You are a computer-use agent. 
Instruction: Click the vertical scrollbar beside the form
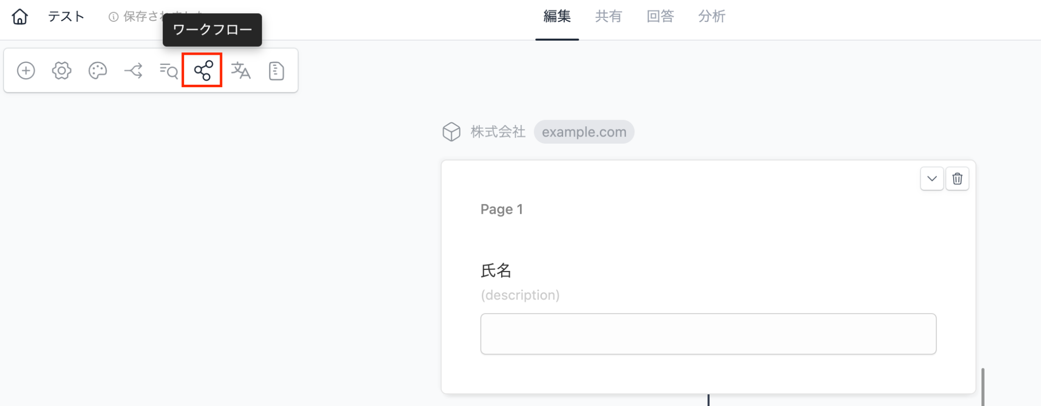click(x=983, y=387)
